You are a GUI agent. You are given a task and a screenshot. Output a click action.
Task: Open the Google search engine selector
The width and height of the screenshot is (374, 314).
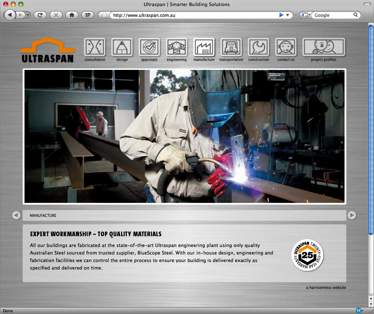tap(306, 15)
